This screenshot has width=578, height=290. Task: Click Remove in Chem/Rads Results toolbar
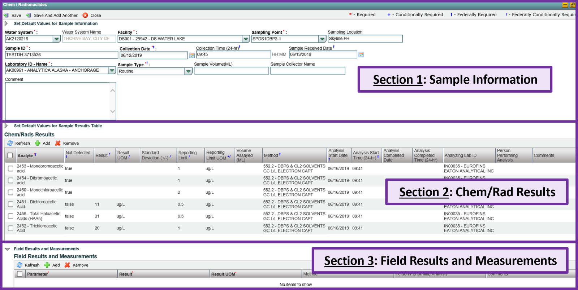(67, 143)
